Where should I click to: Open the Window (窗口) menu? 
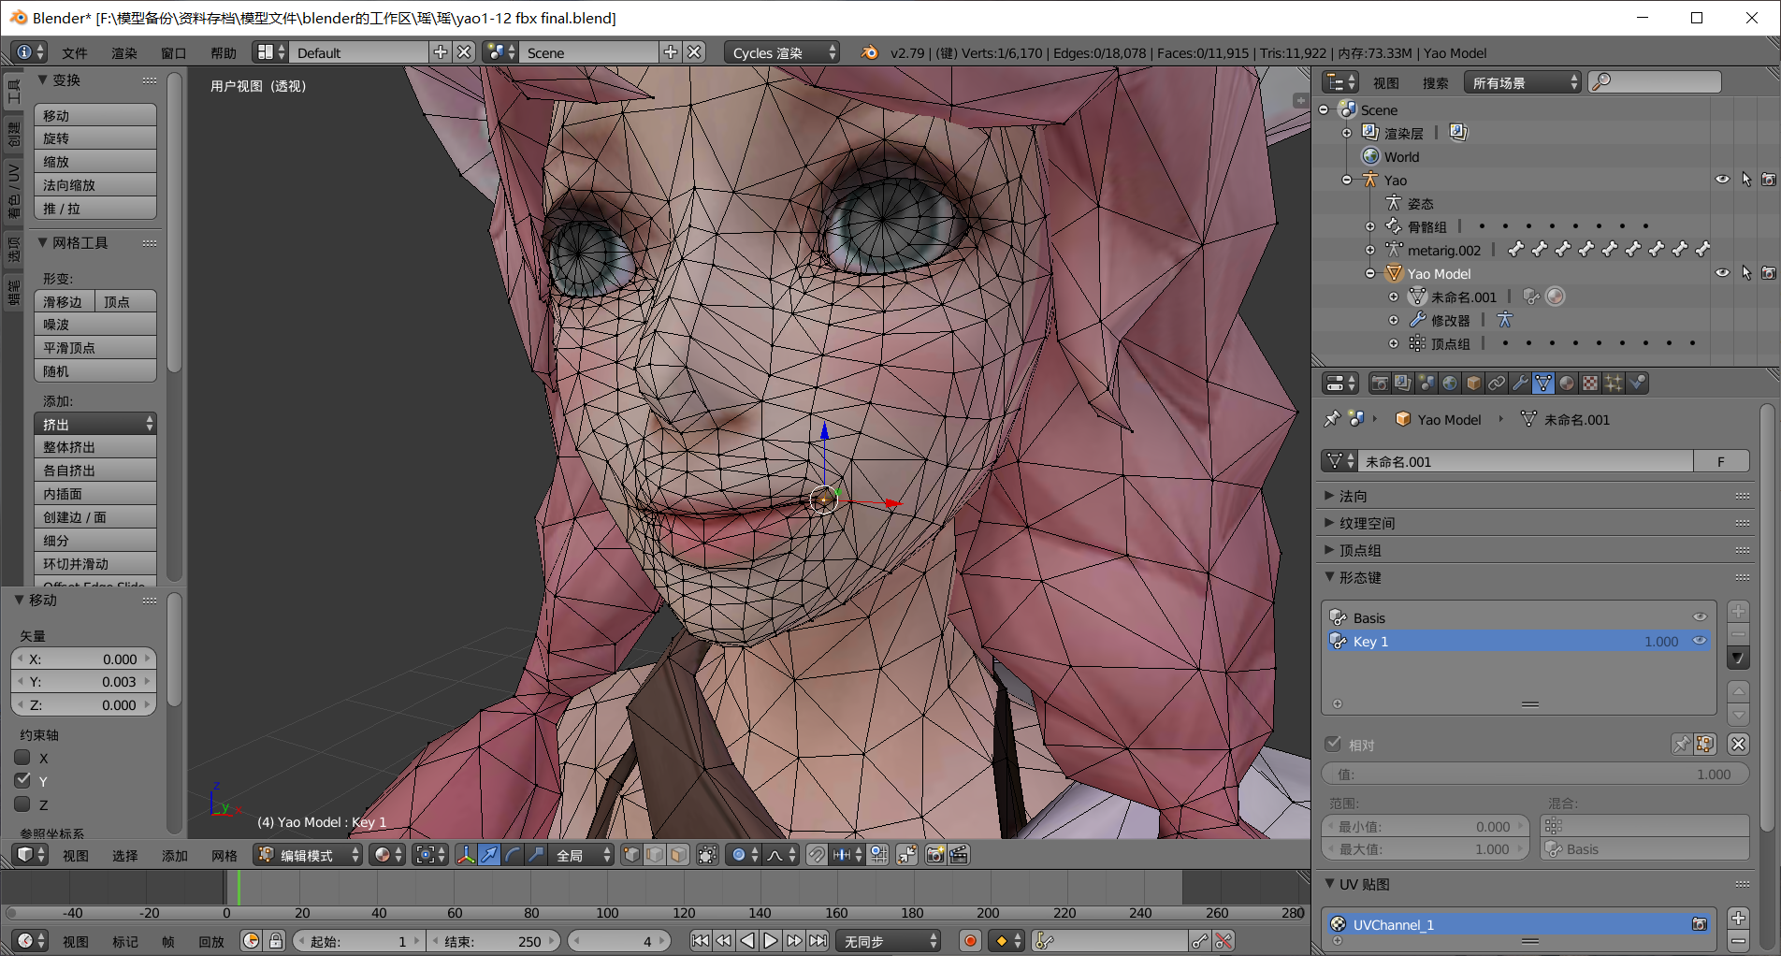click(174, 53)
